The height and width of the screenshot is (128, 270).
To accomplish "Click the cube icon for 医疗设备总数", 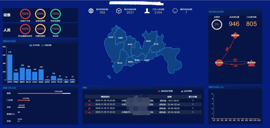I will coord(119,11).
